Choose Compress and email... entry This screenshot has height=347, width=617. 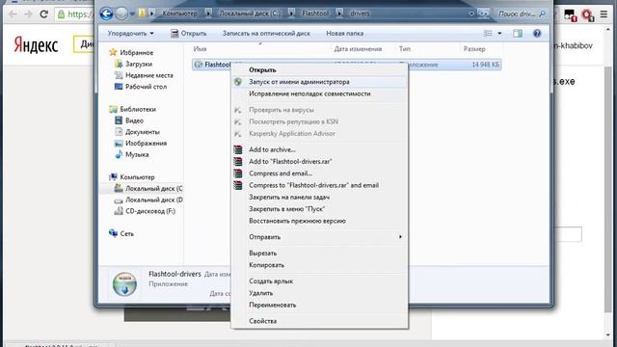pos(319,173)
